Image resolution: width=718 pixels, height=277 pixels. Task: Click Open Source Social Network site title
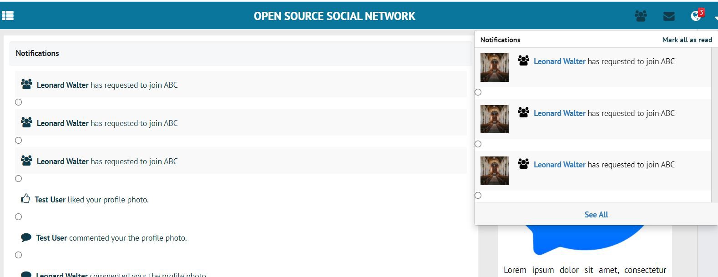coord(334,16)
